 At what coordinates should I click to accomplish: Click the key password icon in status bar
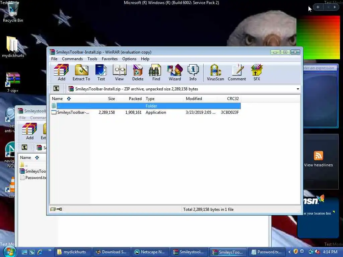59,209
